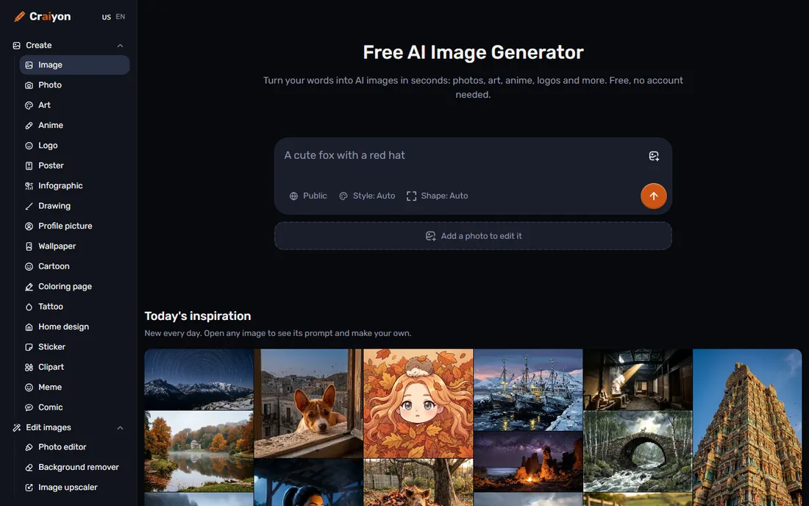Click the Clipart shapes icon
The height and width of the screenshot is (506, 809).
point(29,367)
